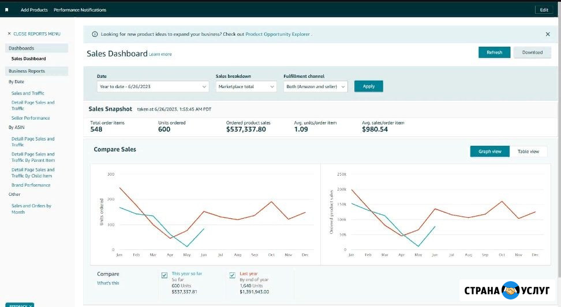Click the $1,391,943.00 last year total

[254, 292]
